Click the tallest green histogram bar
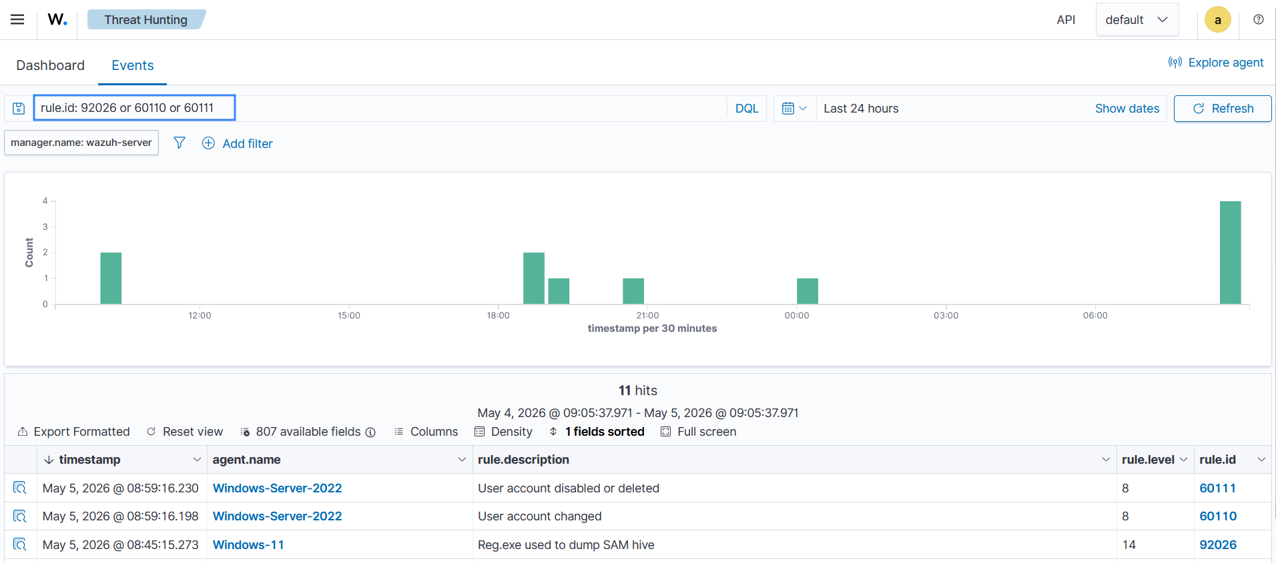The width and height of the screenshot is (1276, 563). [1230, 253]
